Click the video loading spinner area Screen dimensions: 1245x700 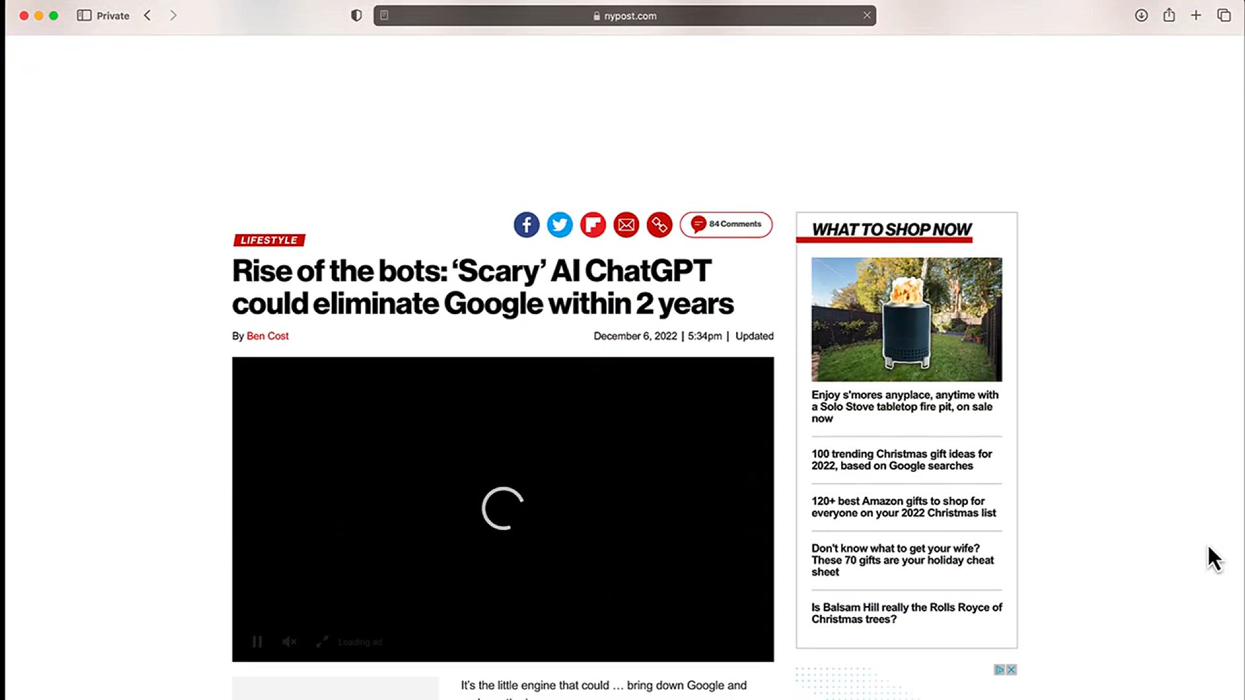click(x=503, y=508)
